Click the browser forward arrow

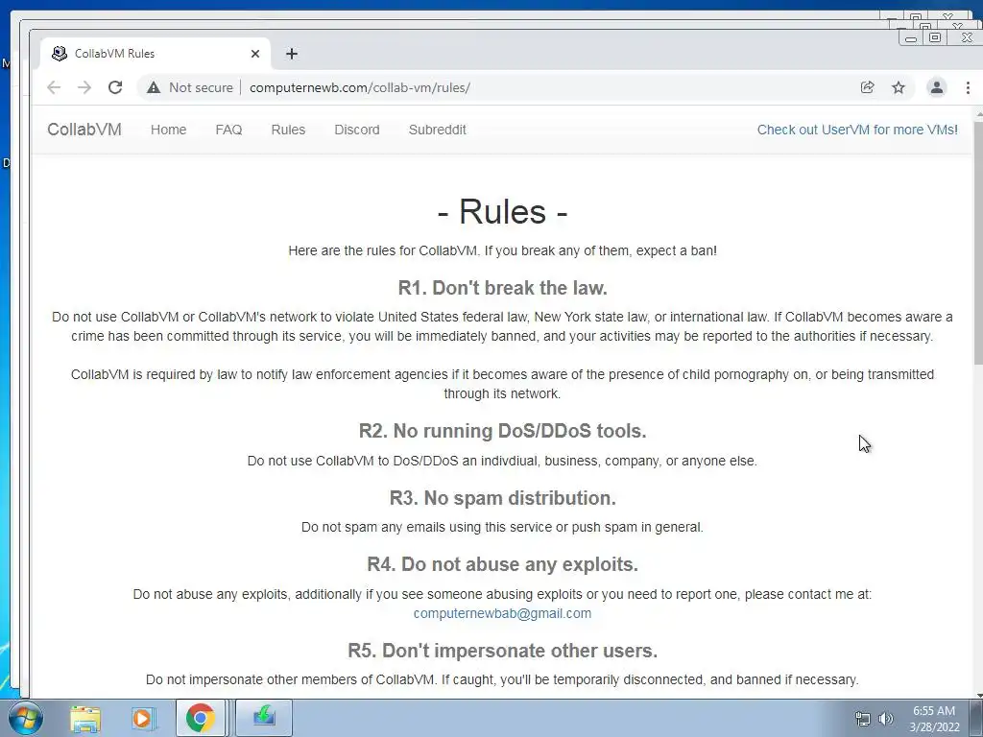84,87
